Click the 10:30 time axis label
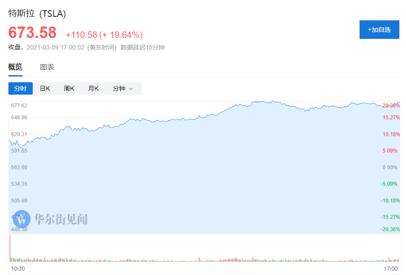The height and width of the screenshot is (275, 406). (18, 268)
